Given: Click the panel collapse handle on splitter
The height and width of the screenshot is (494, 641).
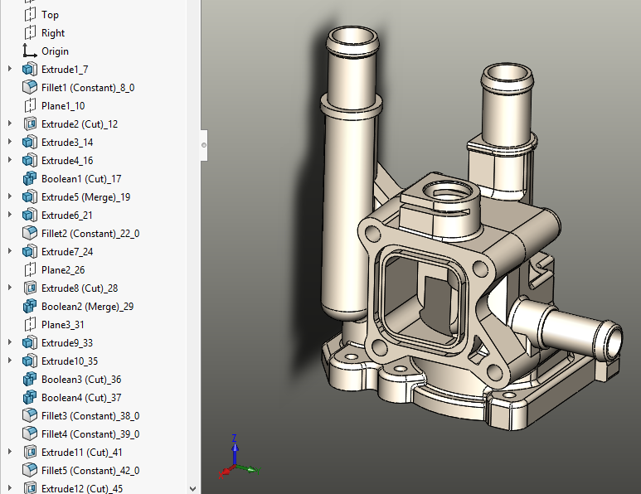Looking at the screenshot, I should tap(204, 145).
